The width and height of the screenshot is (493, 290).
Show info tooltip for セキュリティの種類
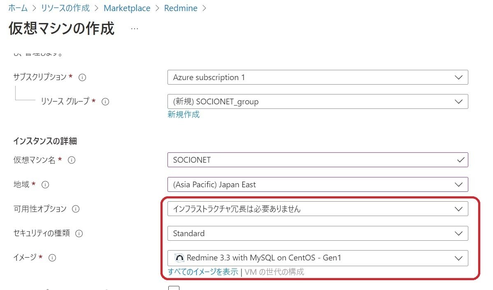tap(79, 234)
